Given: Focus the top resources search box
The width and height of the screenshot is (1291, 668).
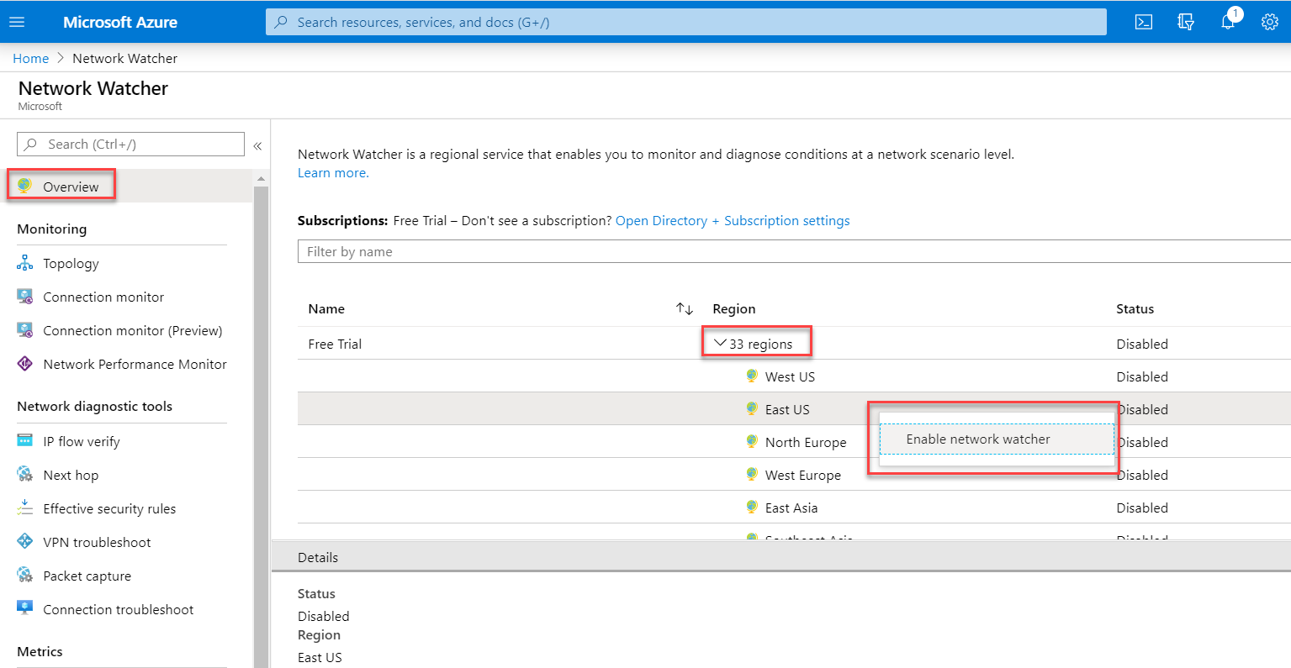Looking at the screenshot, I should 686,22.
